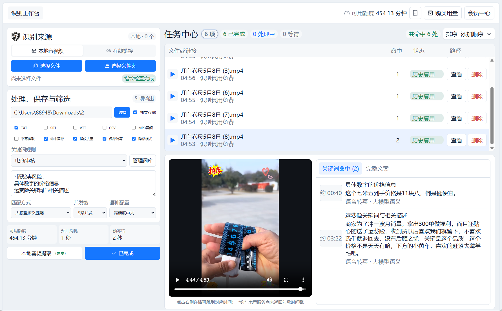Uncheck the 命中留存 option
This screenshot has height=311, width=502.
[x=46, y=139]
